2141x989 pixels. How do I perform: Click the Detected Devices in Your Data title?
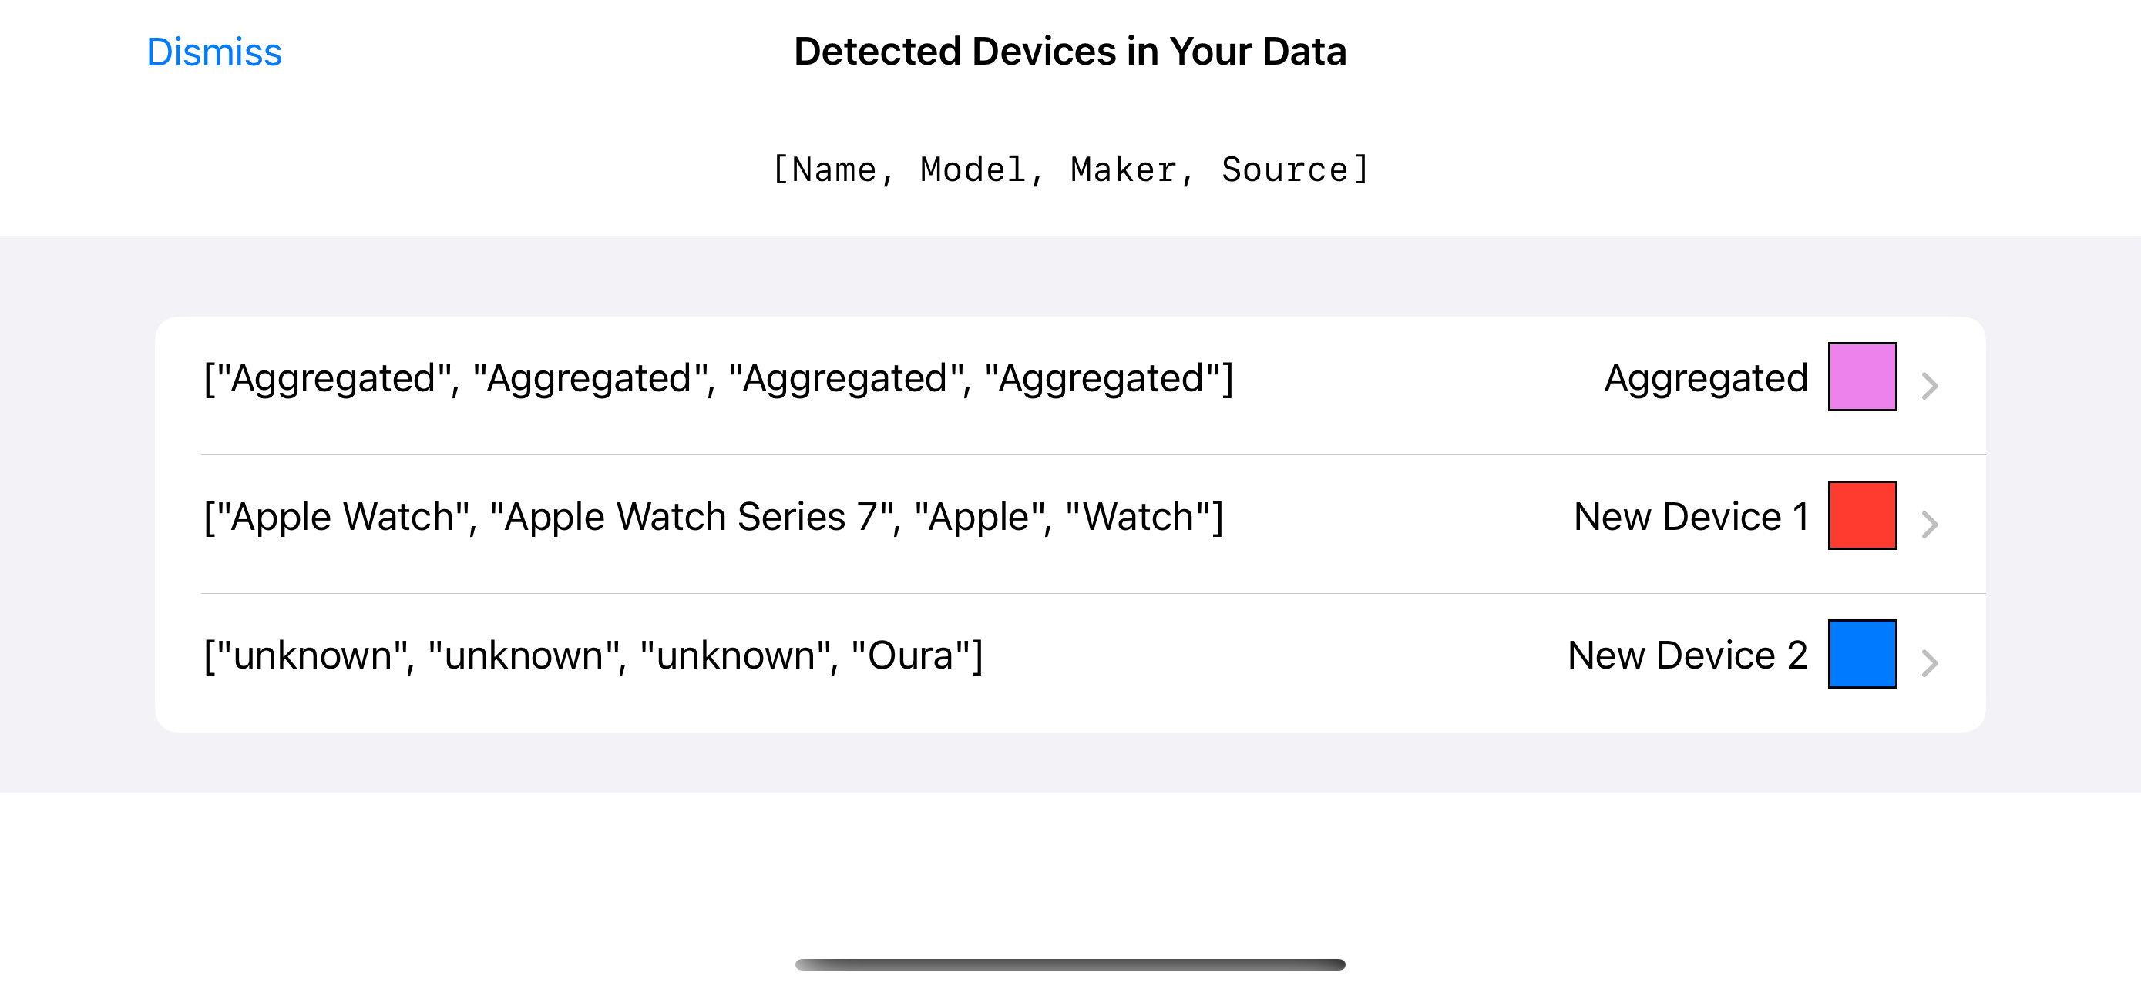point(1070,52)
